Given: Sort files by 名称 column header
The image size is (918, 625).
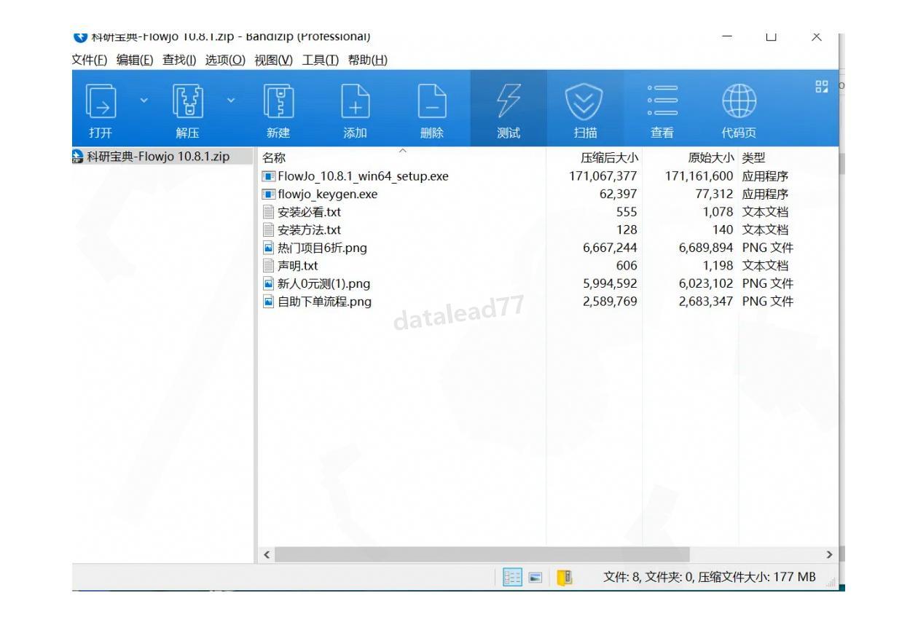Looking at the screenshot, I should (274, 157).
